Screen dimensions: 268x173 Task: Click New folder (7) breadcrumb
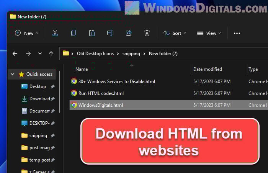(163, 54)
